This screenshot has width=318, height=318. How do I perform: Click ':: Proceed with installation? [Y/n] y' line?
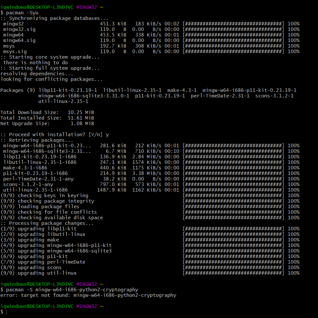pos(54,135)
